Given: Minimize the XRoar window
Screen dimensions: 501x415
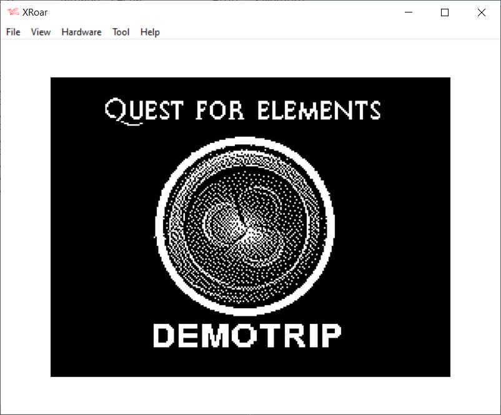Looking at the screenshot, I should pos(409,12).
